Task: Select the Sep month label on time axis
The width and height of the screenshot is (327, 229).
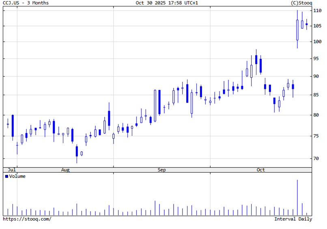Action: [162, 170]
